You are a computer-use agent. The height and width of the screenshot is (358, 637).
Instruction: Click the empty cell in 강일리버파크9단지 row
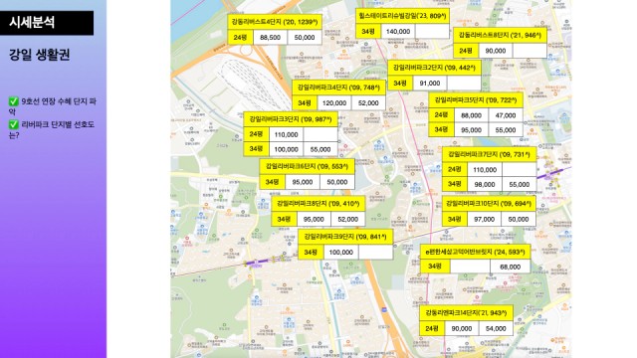pyautogui.click(x=376, y=252)
